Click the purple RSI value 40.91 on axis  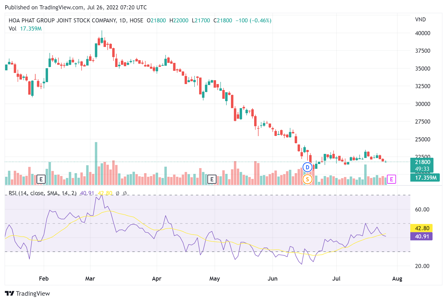422,236
